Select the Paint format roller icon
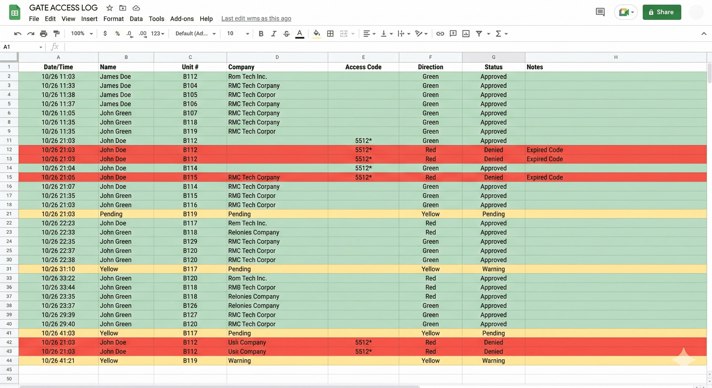Viewport: 712px width, 388px height. tap(56, 34)
